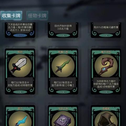The width and height of the screenshot is (126, 126).
Task: Open the 怪物卡牌 tab
Action: (x=37, y=16)
